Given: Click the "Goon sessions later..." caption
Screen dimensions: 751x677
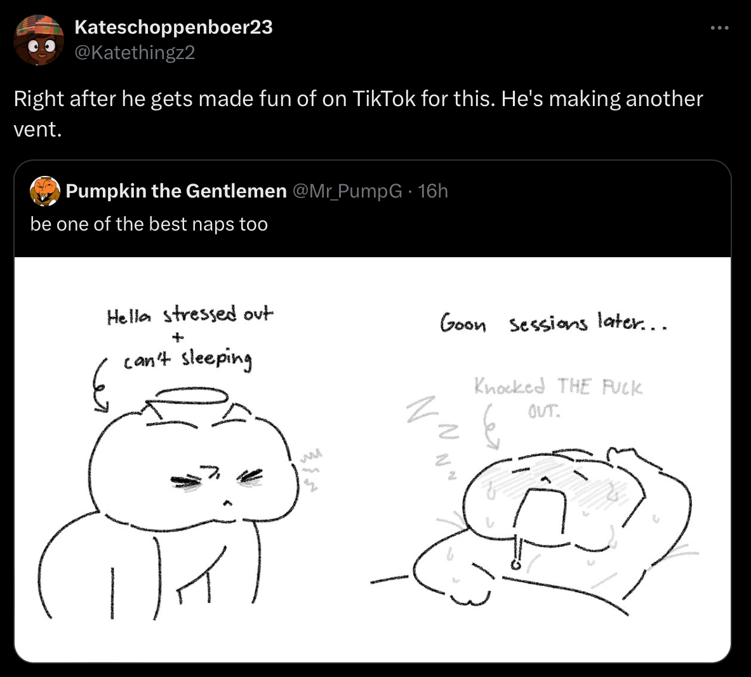Looking at the screenshot, I should 553,324.
